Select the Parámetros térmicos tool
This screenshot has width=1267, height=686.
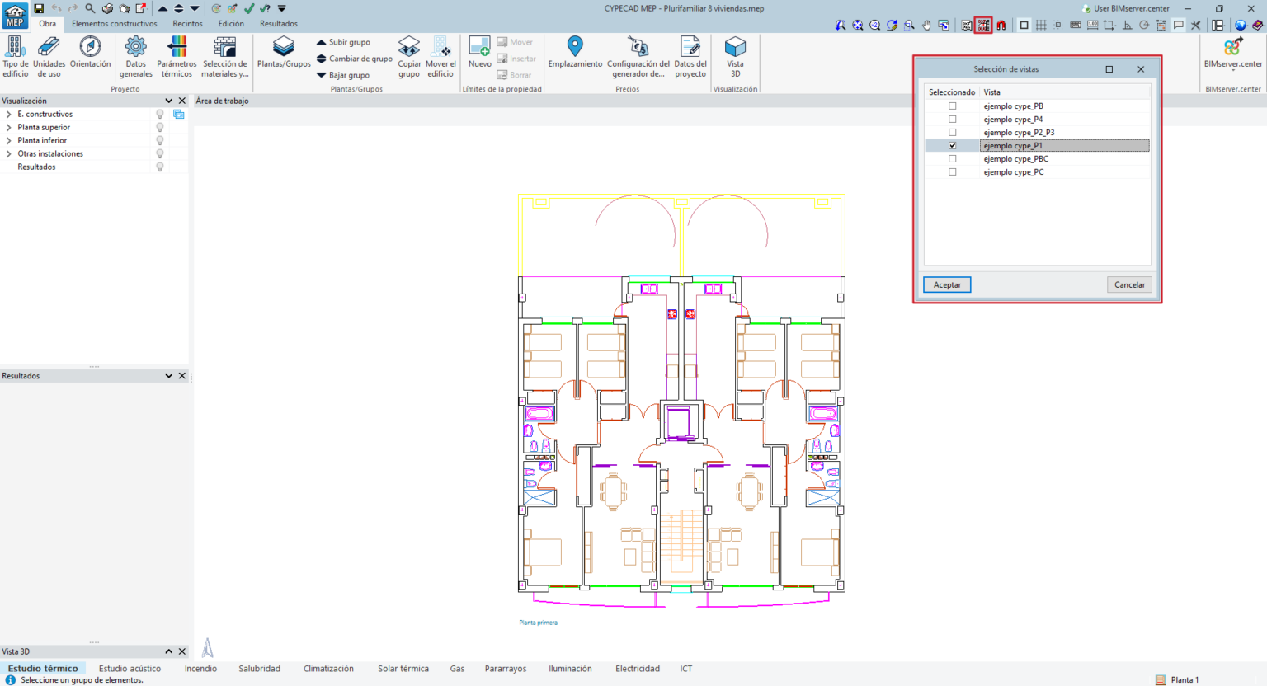[176, 55]
